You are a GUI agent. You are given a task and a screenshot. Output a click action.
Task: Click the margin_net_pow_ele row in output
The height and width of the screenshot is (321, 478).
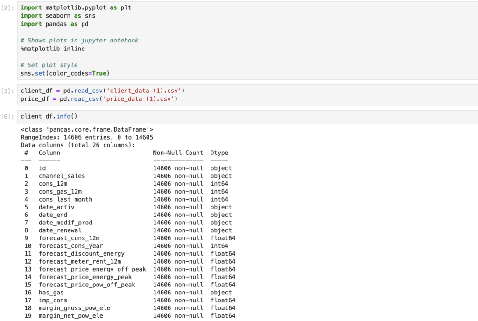70,316
